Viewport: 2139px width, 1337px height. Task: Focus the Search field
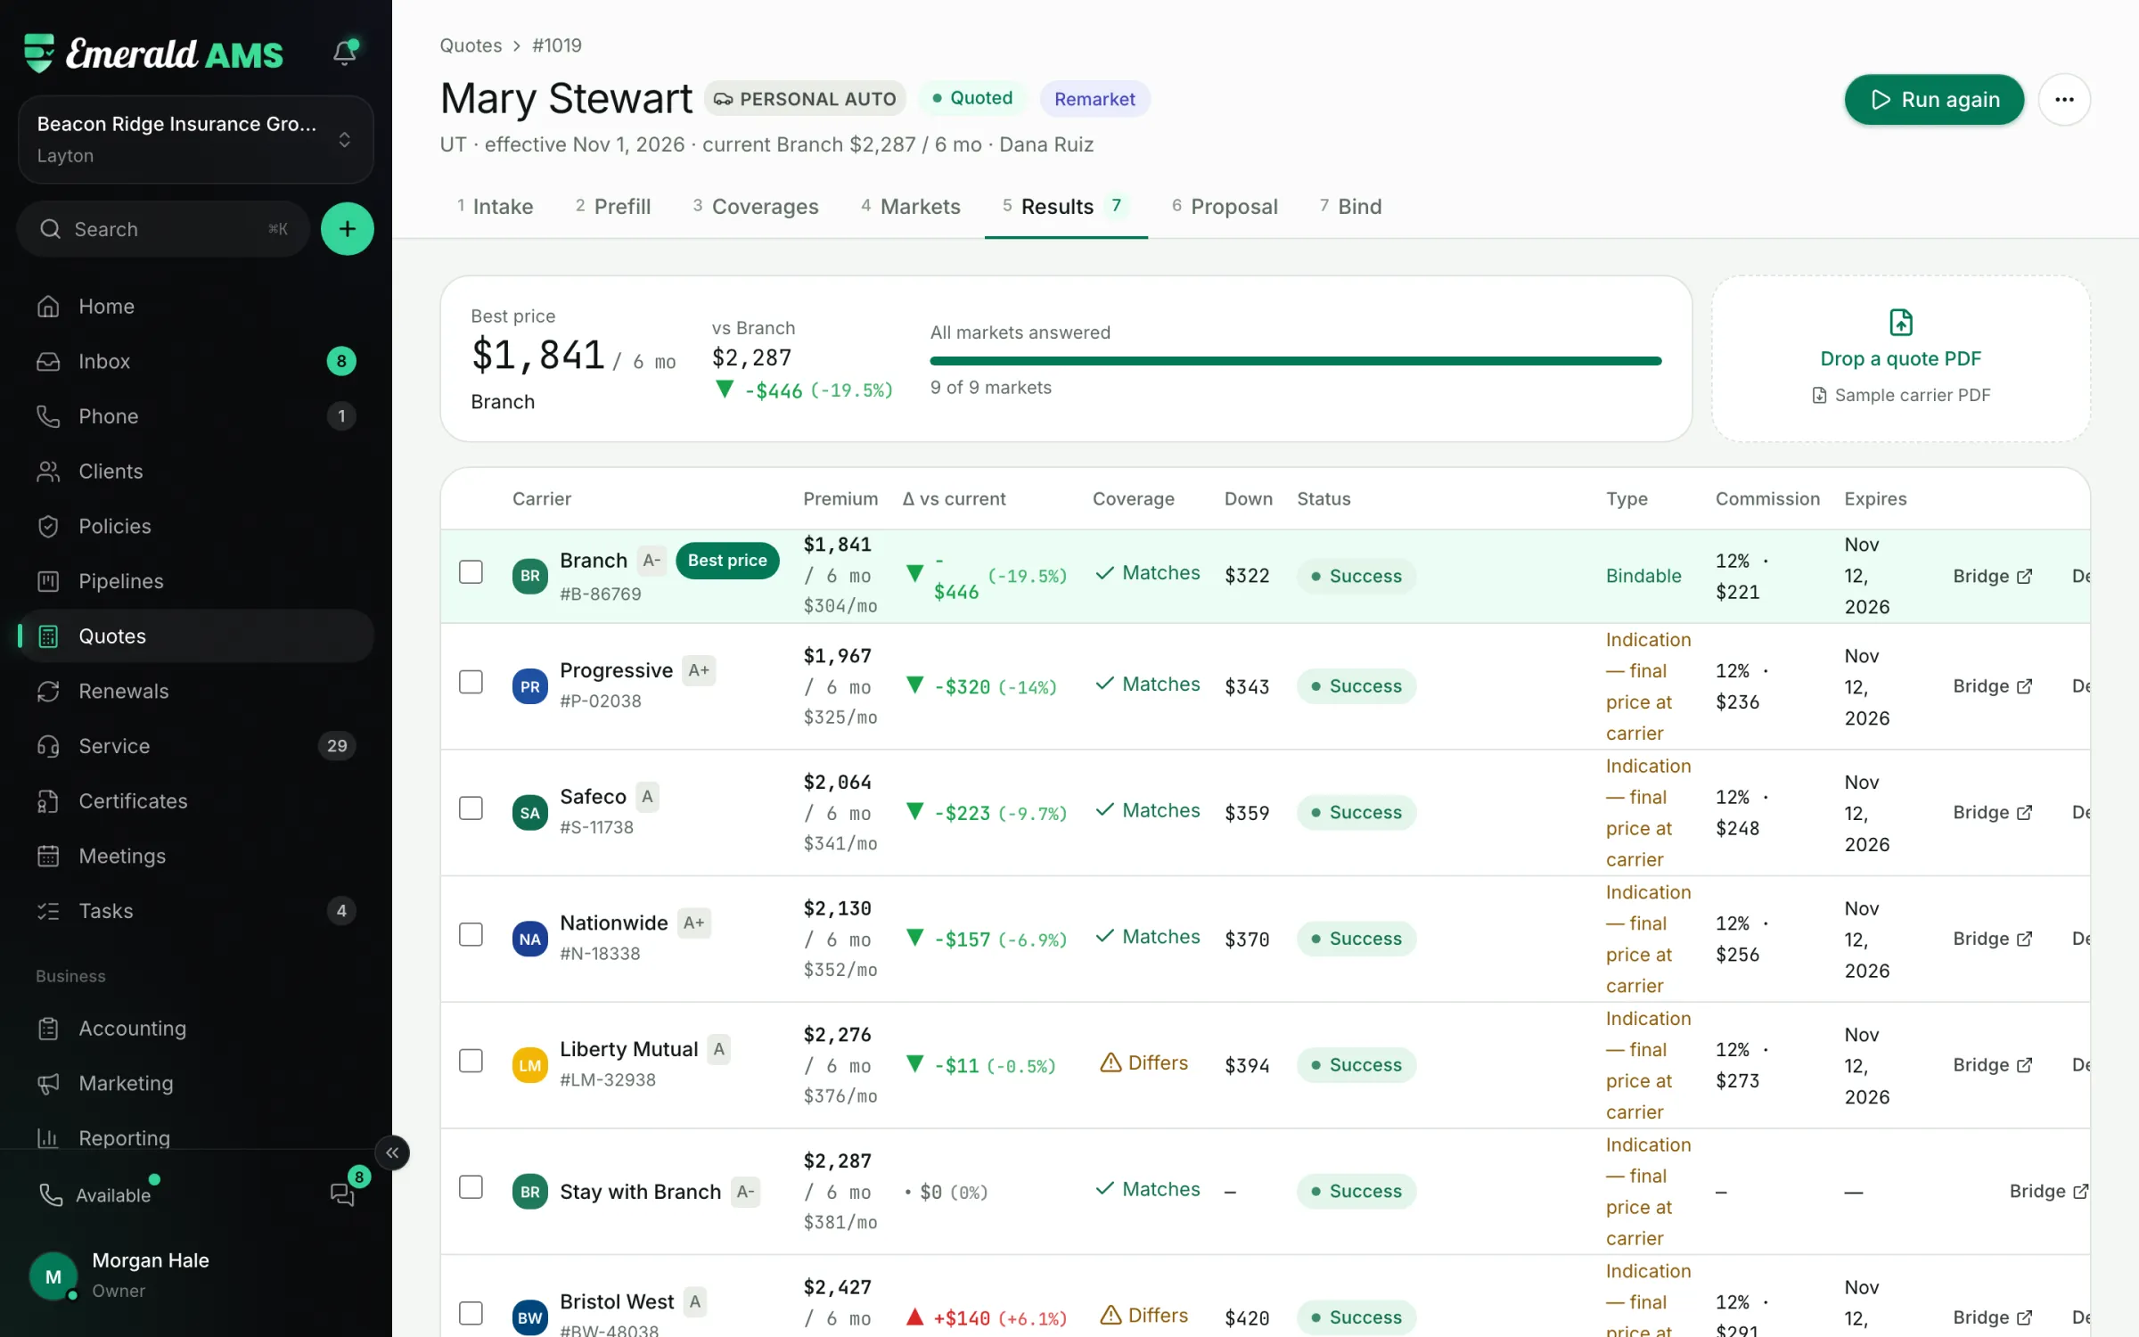tap(163, 229)
